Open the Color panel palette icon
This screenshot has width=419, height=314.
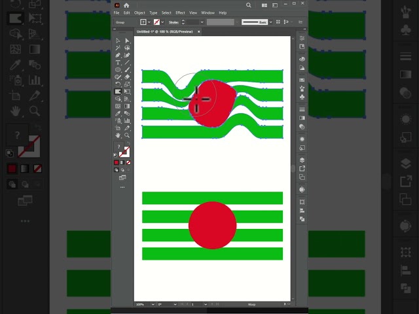tap(302, 59)
